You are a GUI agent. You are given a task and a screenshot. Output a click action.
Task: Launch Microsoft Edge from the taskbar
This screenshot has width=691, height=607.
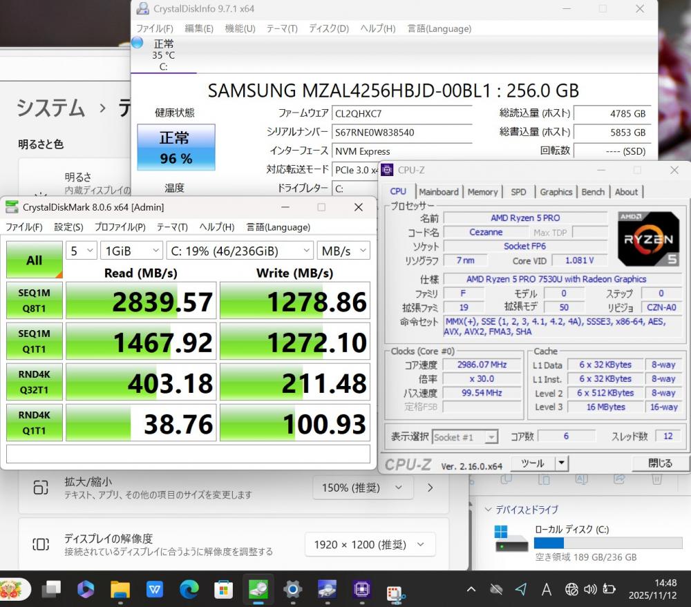click(189, 589)
